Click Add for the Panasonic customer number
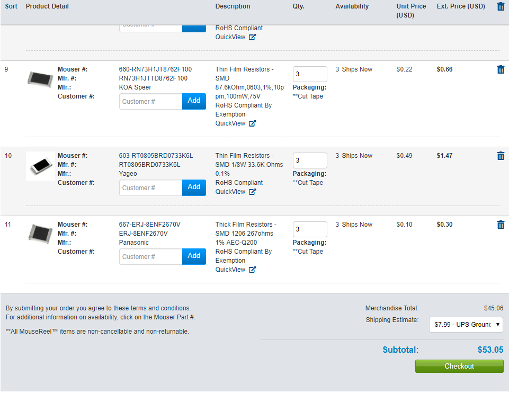 coord(194,256)
